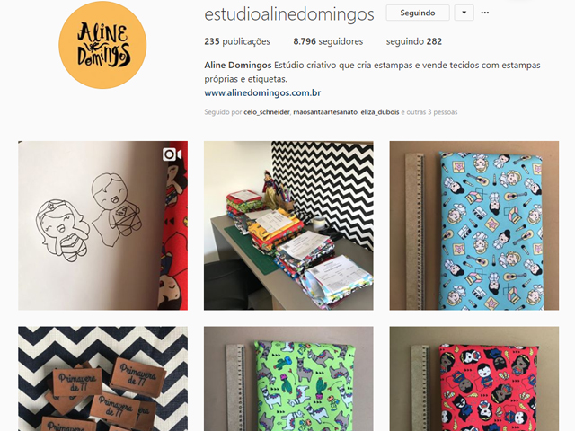The height and width of the screenshot is (431, 575).
Task: Open desk with fabric stacks post
Action: click(288, 225)
